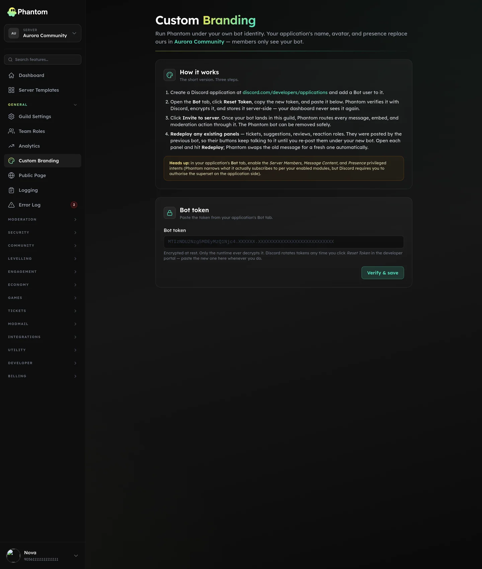Click the Custom Branding palette icon in sidebar
Viewport: 482px width, 569px height.
[11, 161]
